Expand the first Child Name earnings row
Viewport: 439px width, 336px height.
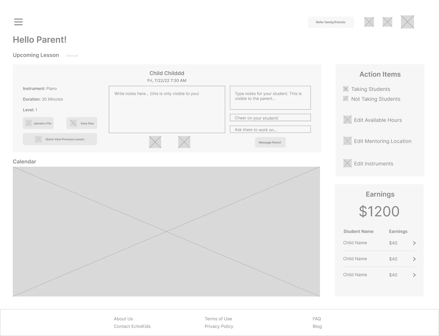click(x=414, y=243)
